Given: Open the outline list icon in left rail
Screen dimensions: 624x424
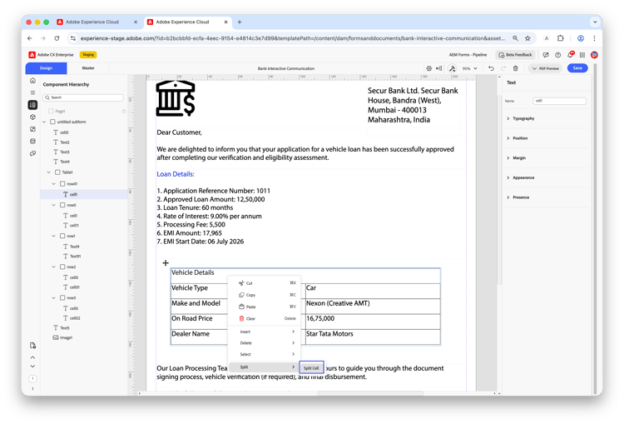Looking at the screenshot, I should [32, 92].
